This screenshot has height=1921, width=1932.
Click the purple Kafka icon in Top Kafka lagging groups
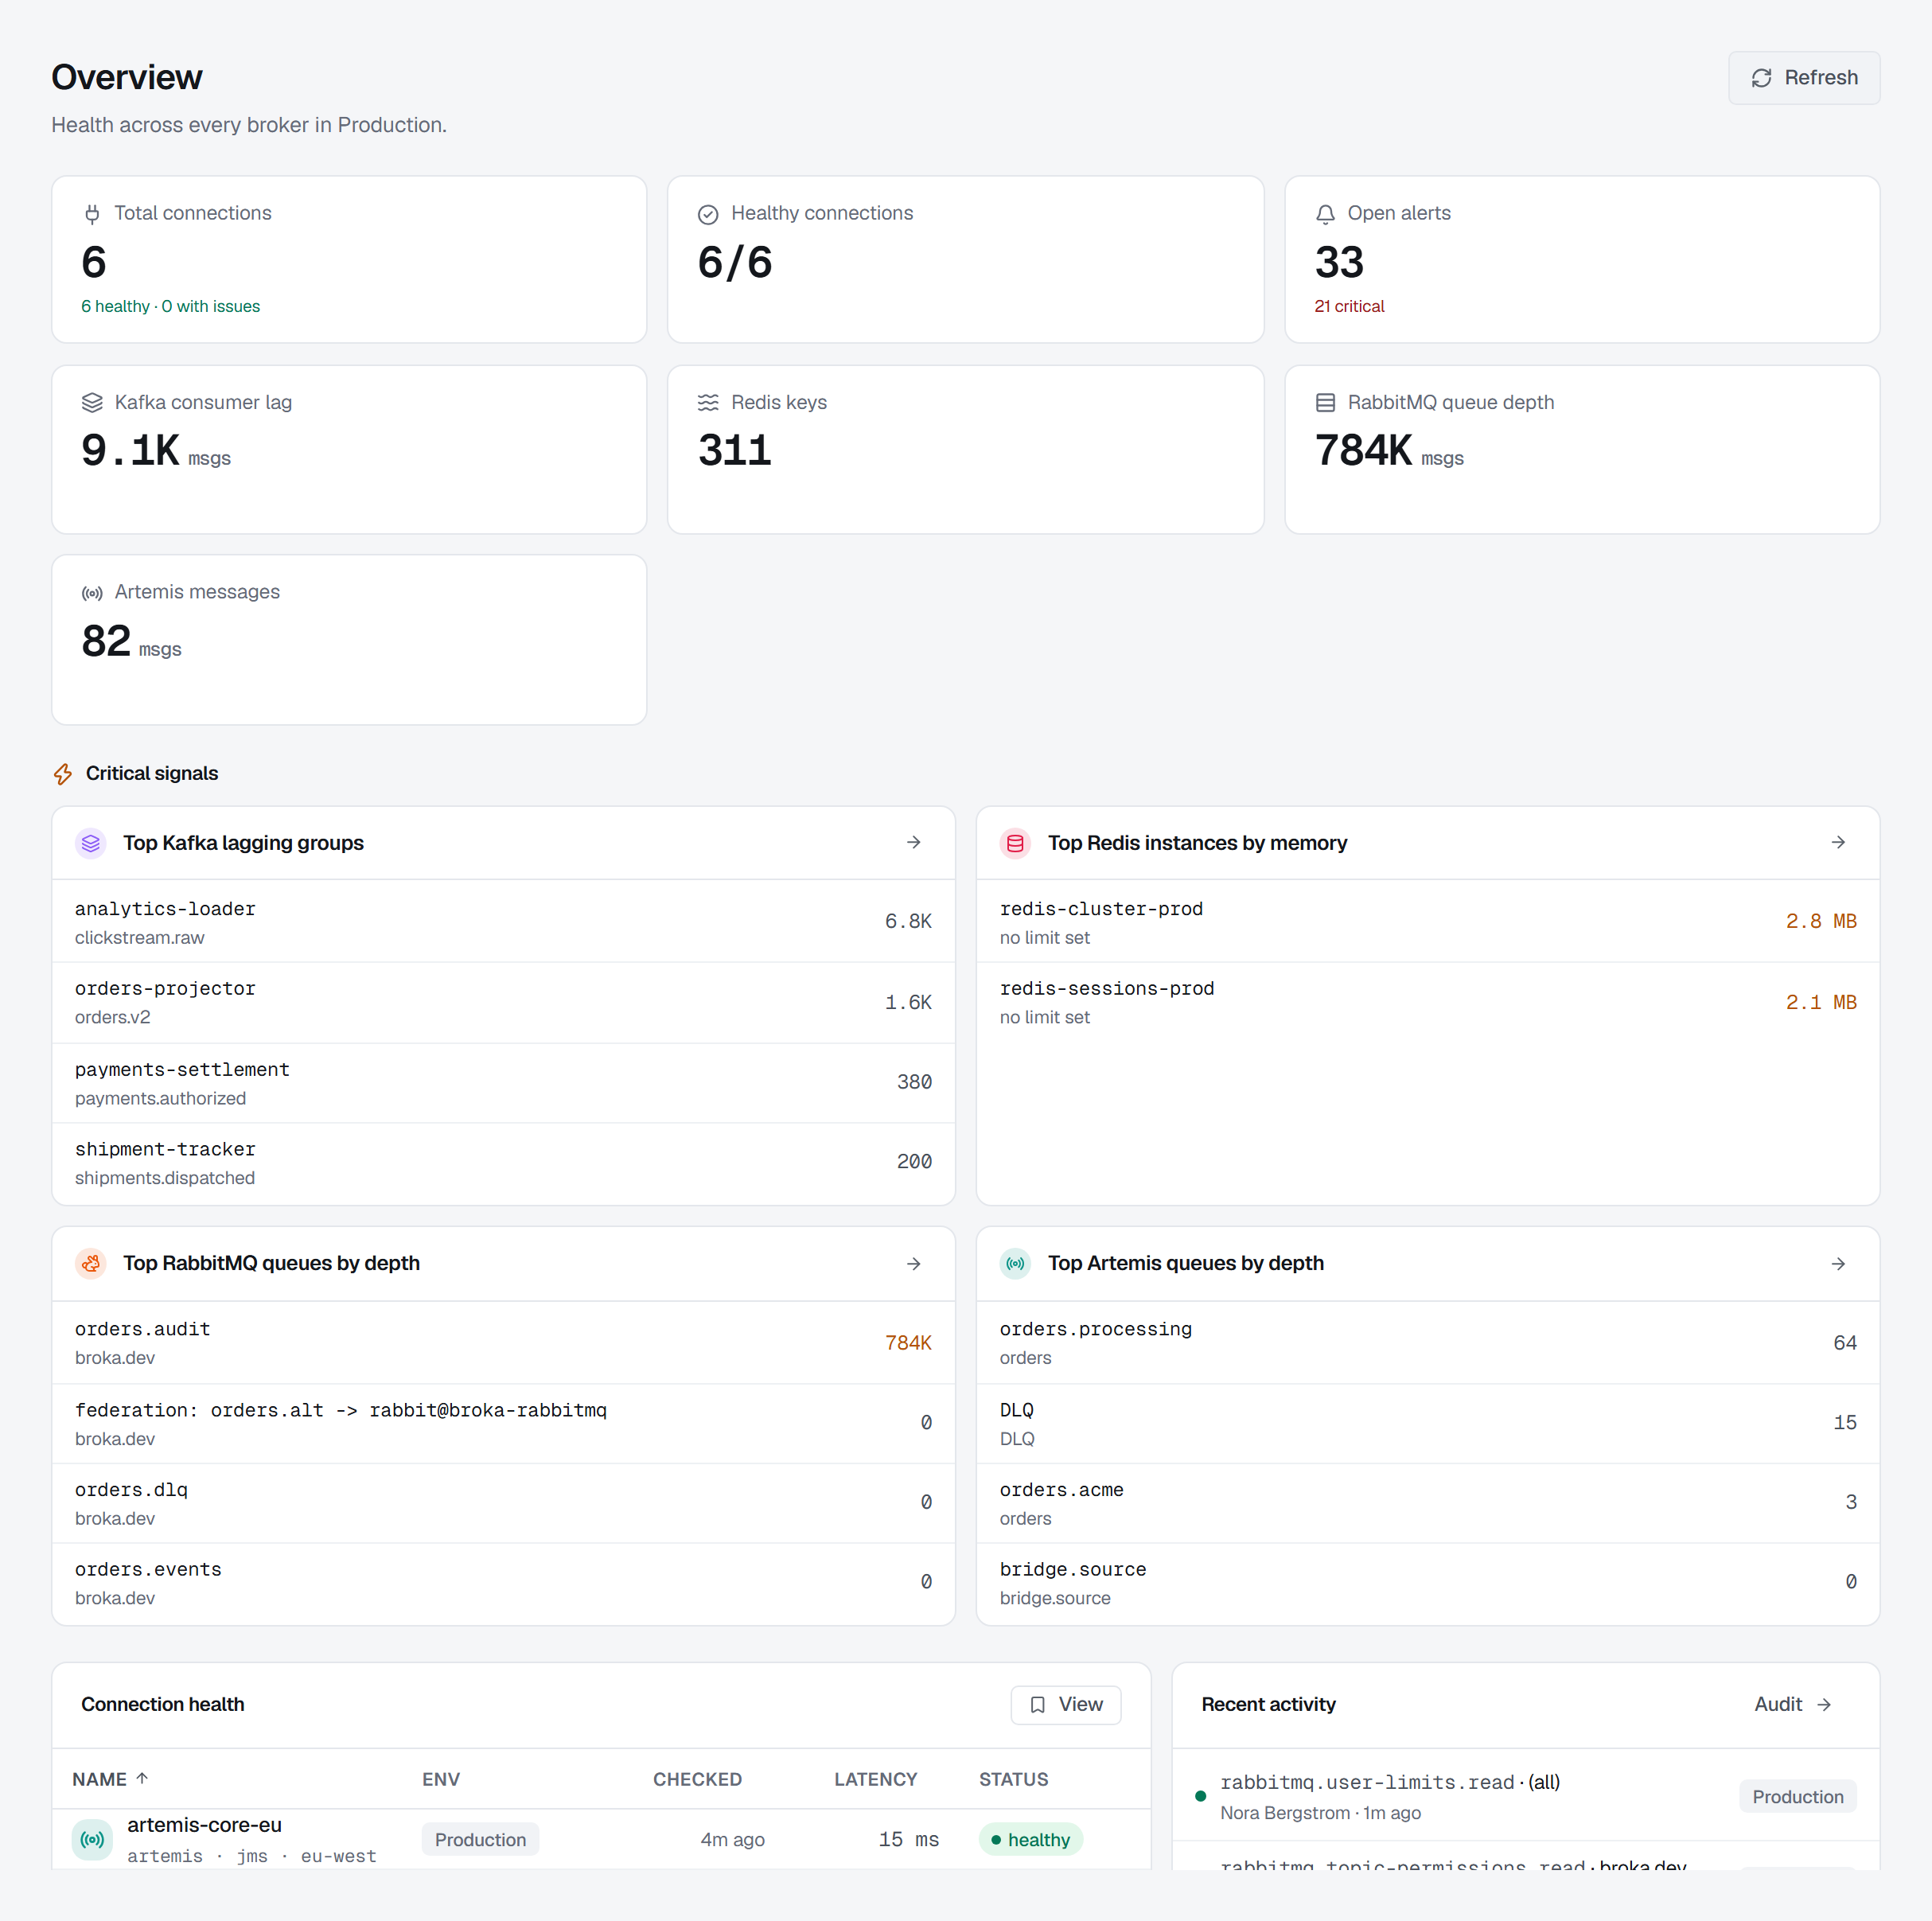(91, 843)
